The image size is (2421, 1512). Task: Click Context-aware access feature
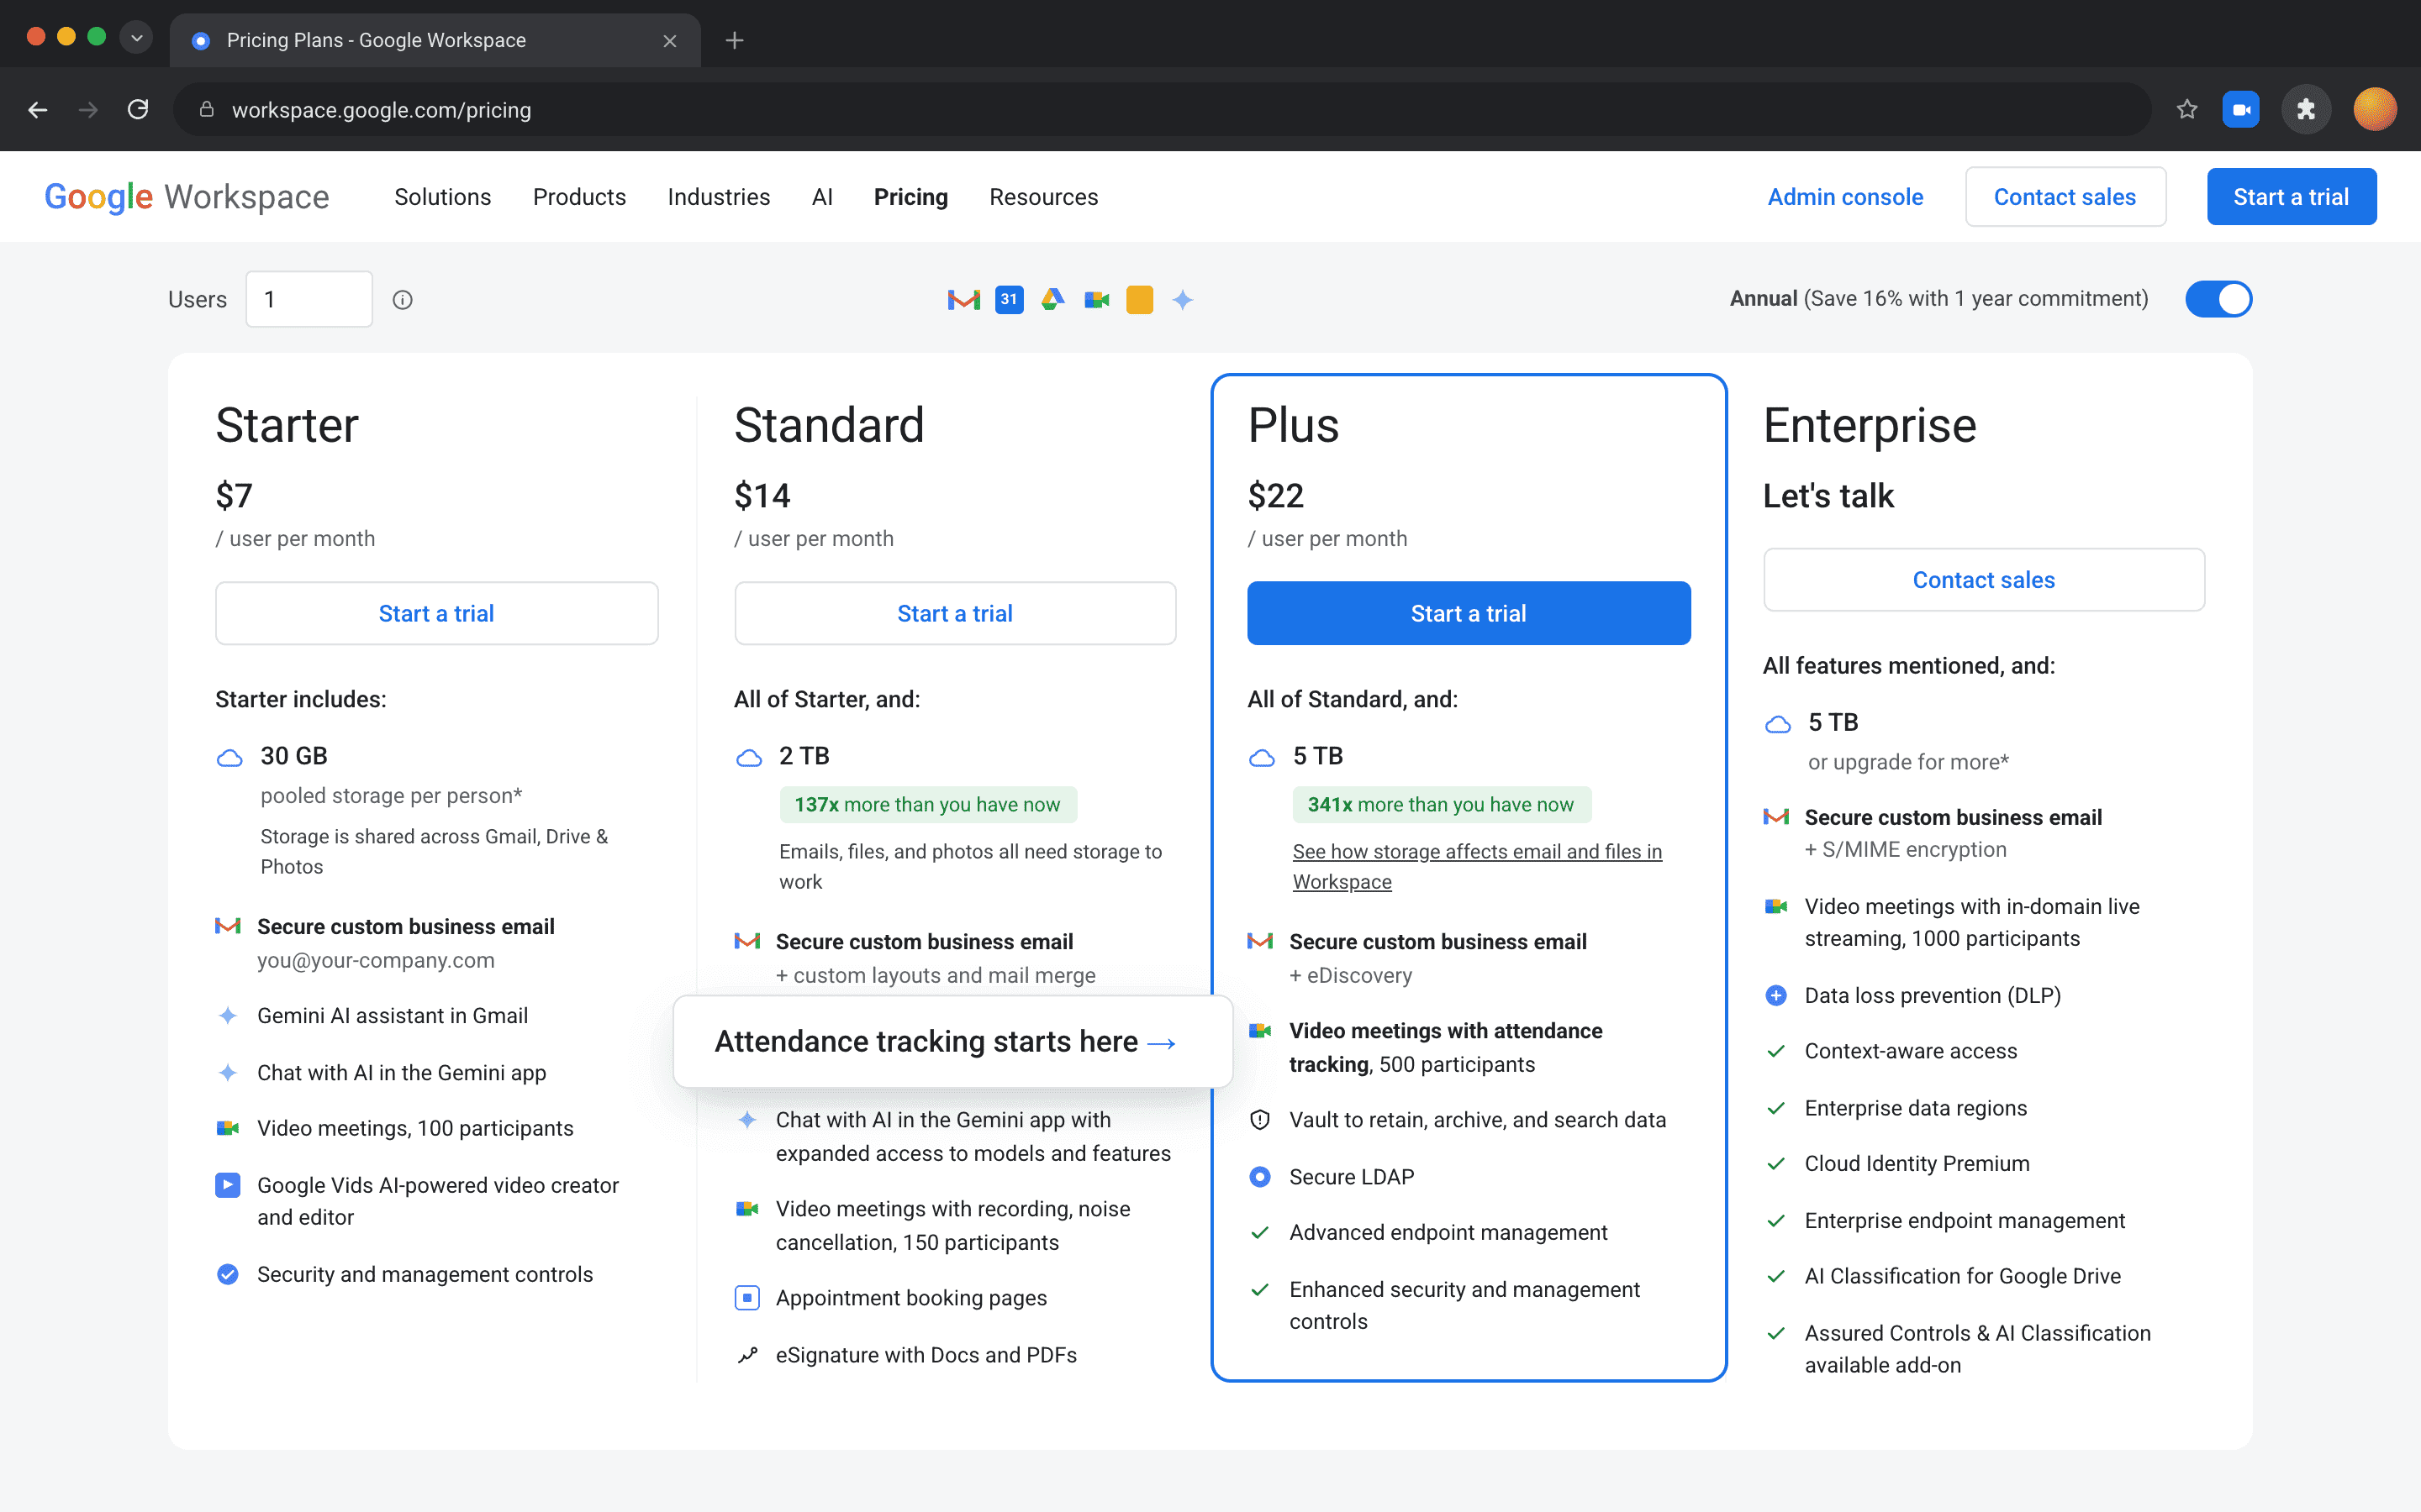tap(1910, 1050)
